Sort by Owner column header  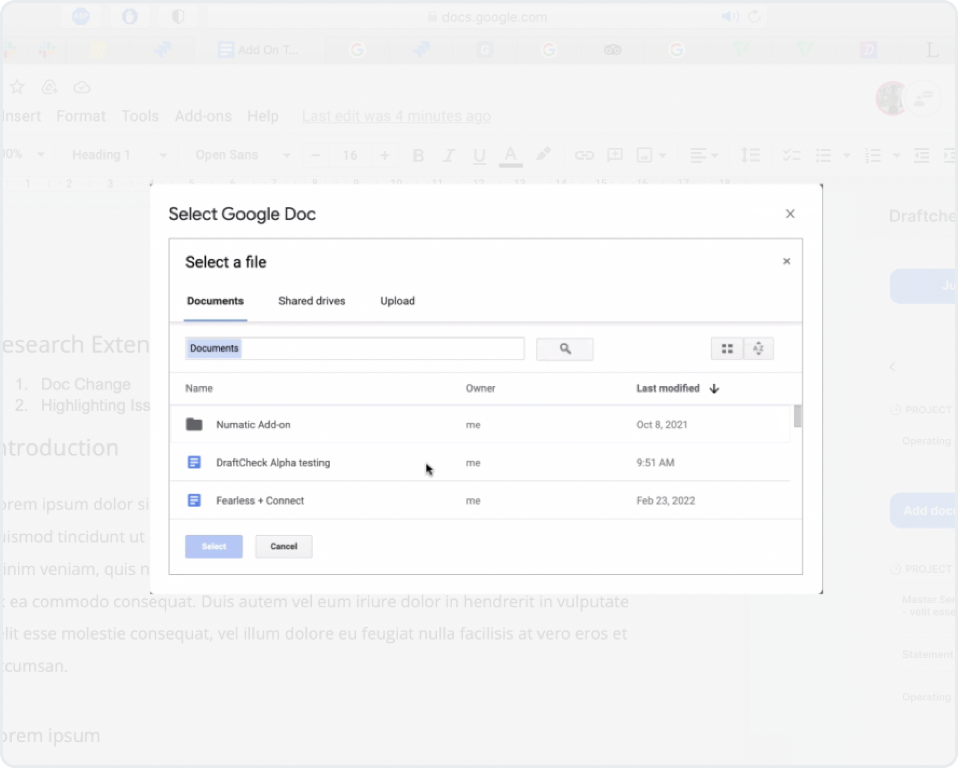pyautogui.click(x=480, y=389)
